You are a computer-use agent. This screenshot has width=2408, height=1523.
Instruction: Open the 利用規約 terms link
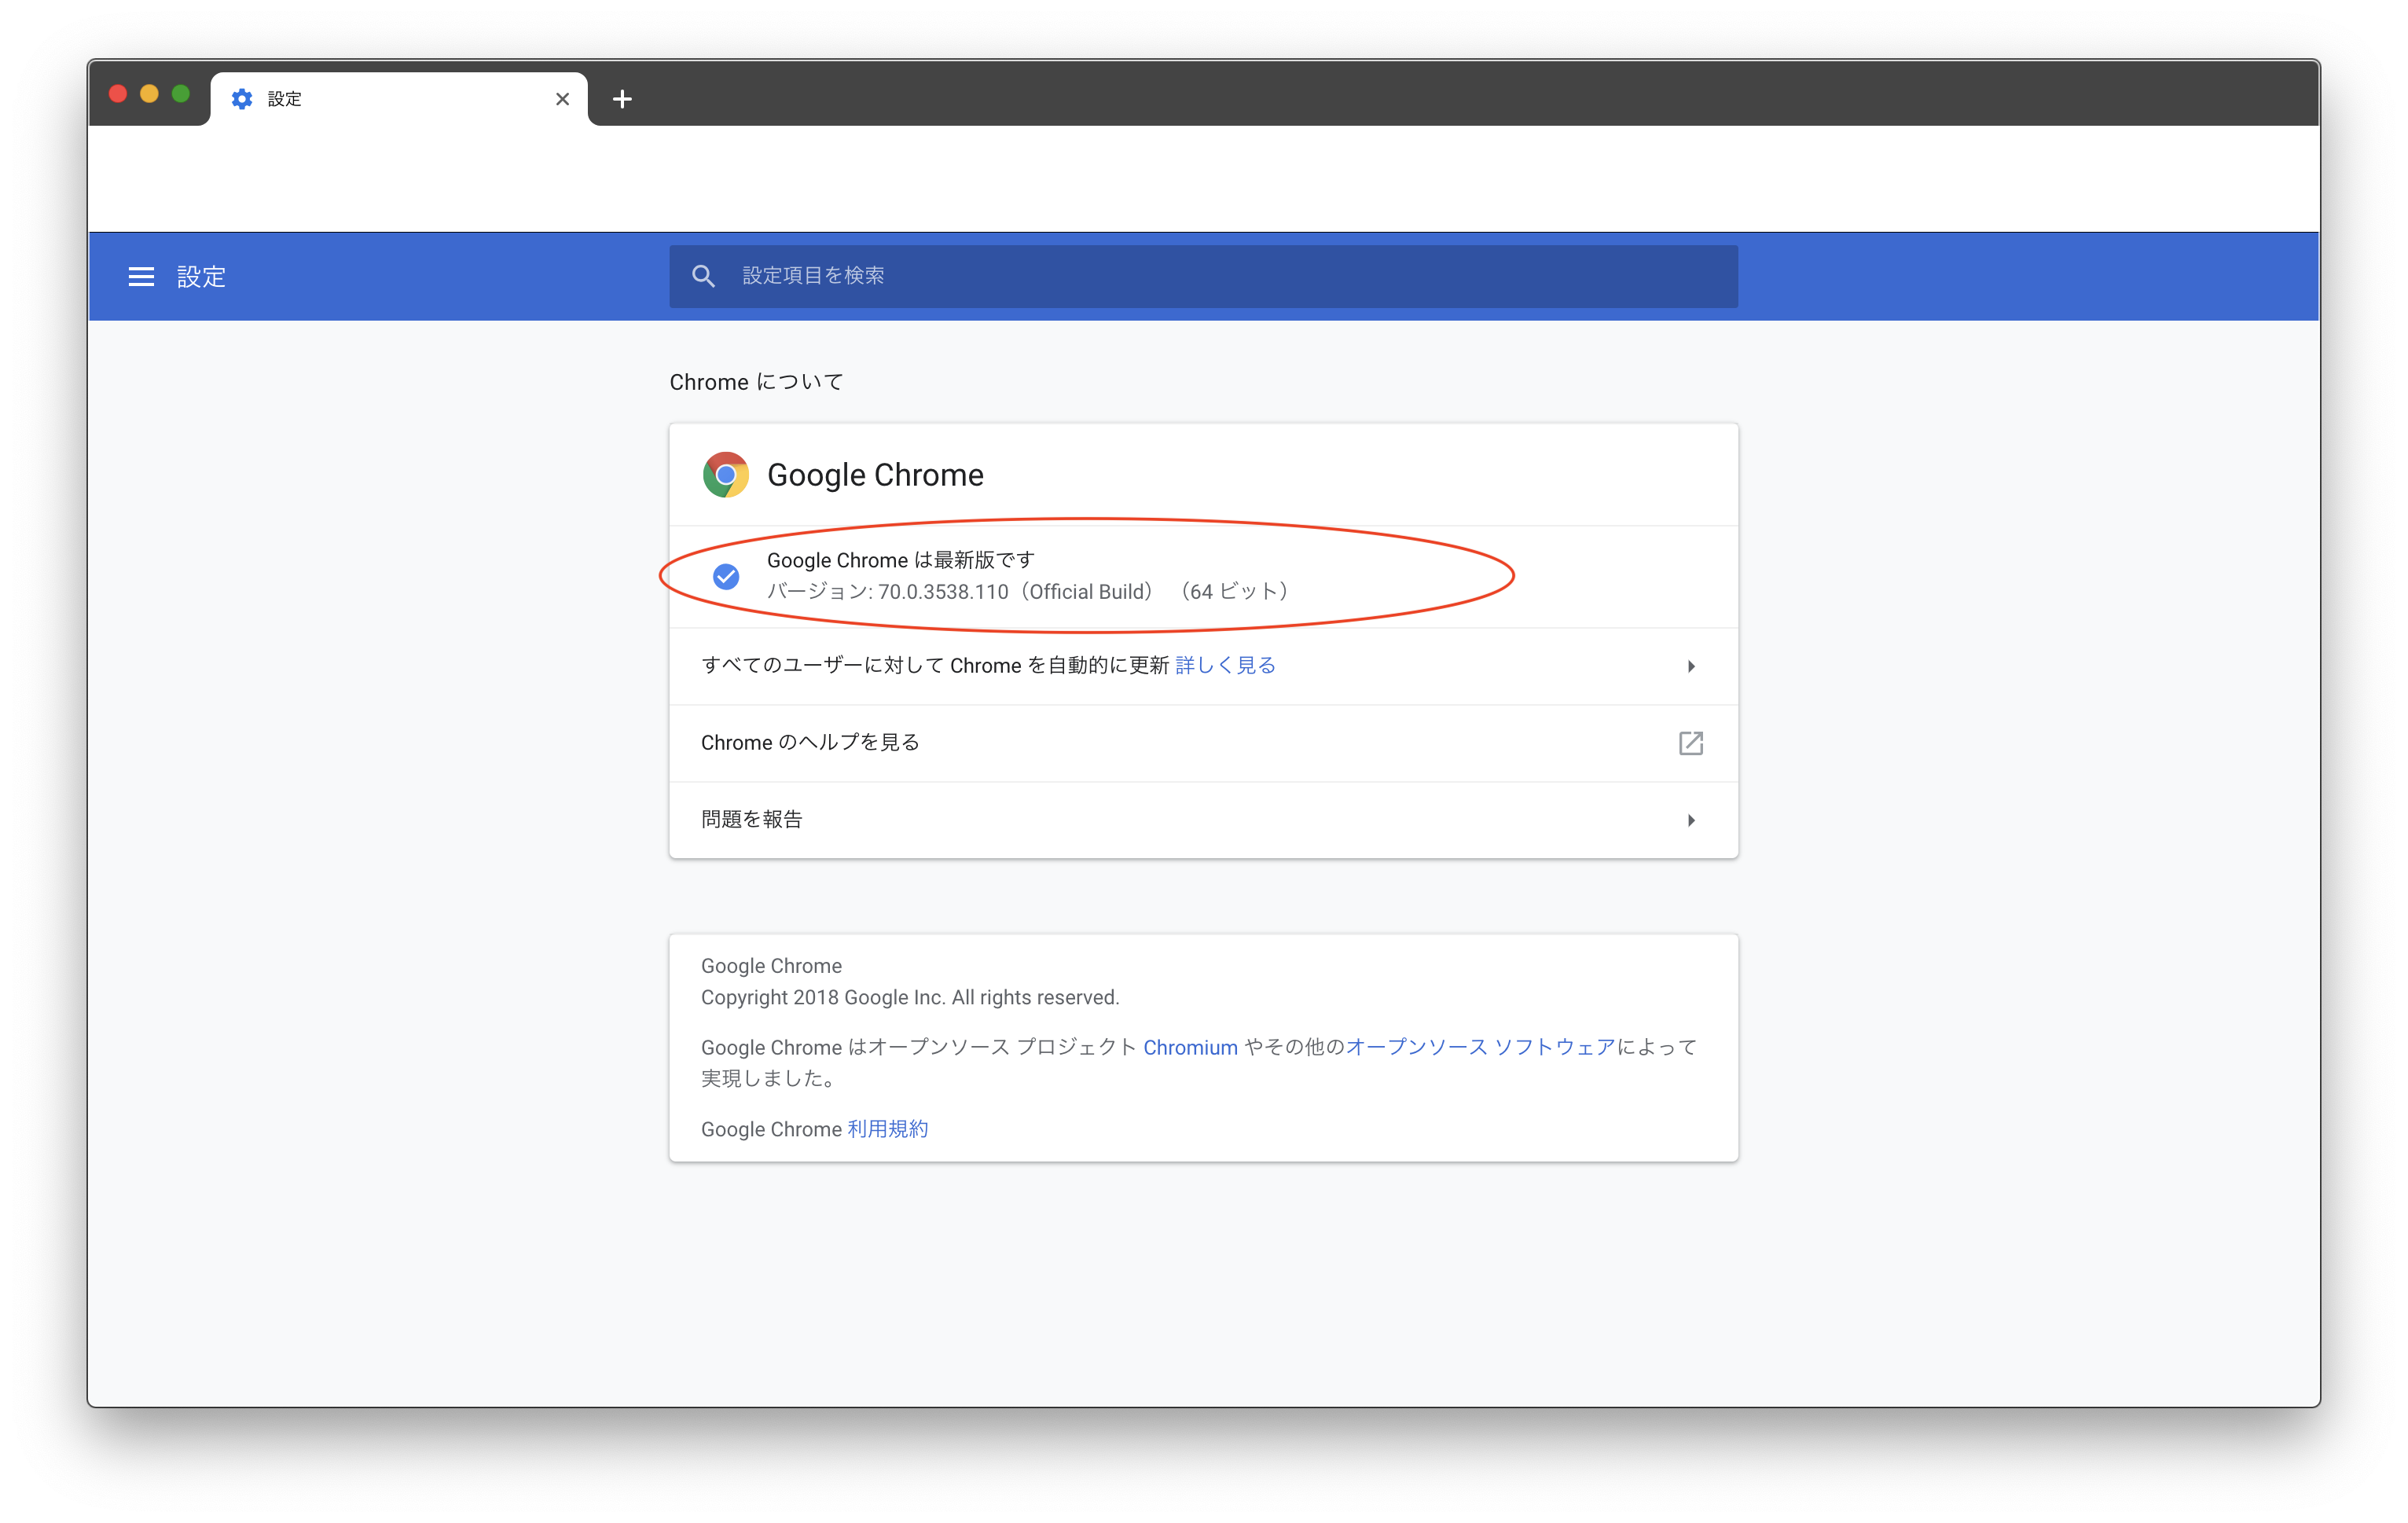click(888, 1129)
